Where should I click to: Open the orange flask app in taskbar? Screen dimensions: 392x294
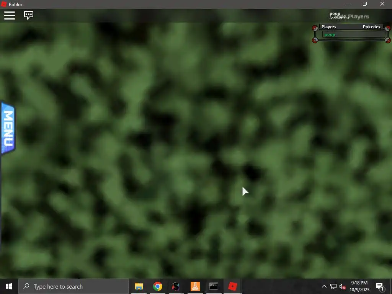click(x=195, y=286)
